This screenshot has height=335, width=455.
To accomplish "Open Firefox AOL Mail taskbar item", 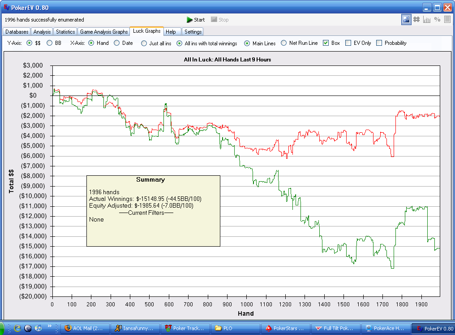I will [x=84, y=328].
